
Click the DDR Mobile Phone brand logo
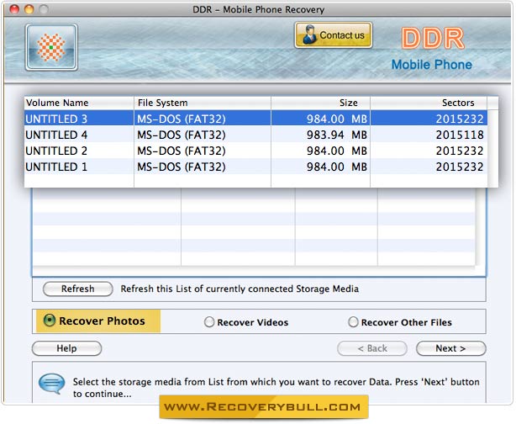click(432, 49)
